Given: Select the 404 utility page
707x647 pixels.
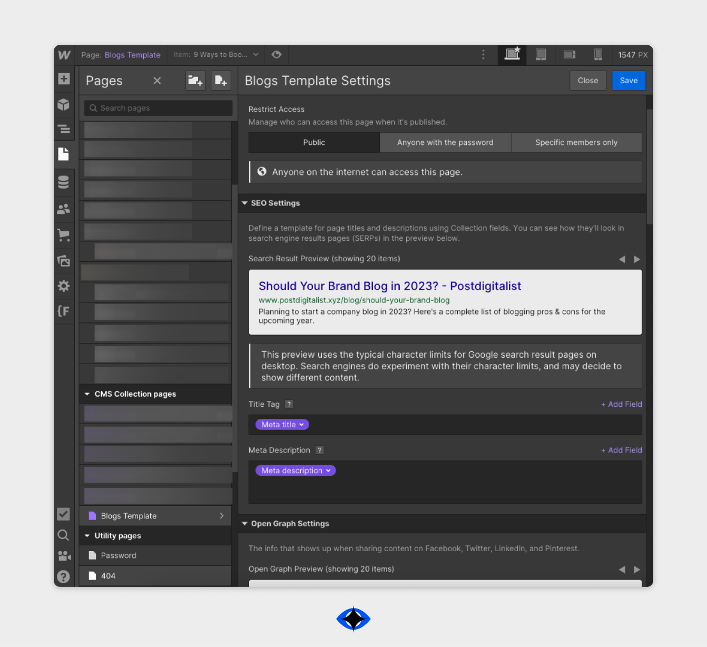Looking at the screenshot, I should [x=155, y=576].
